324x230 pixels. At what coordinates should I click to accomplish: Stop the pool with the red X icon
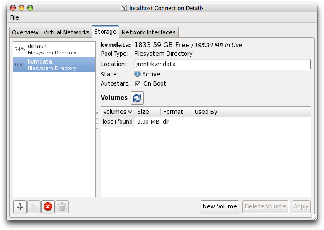pyautogui.click(x=48, y=207)
